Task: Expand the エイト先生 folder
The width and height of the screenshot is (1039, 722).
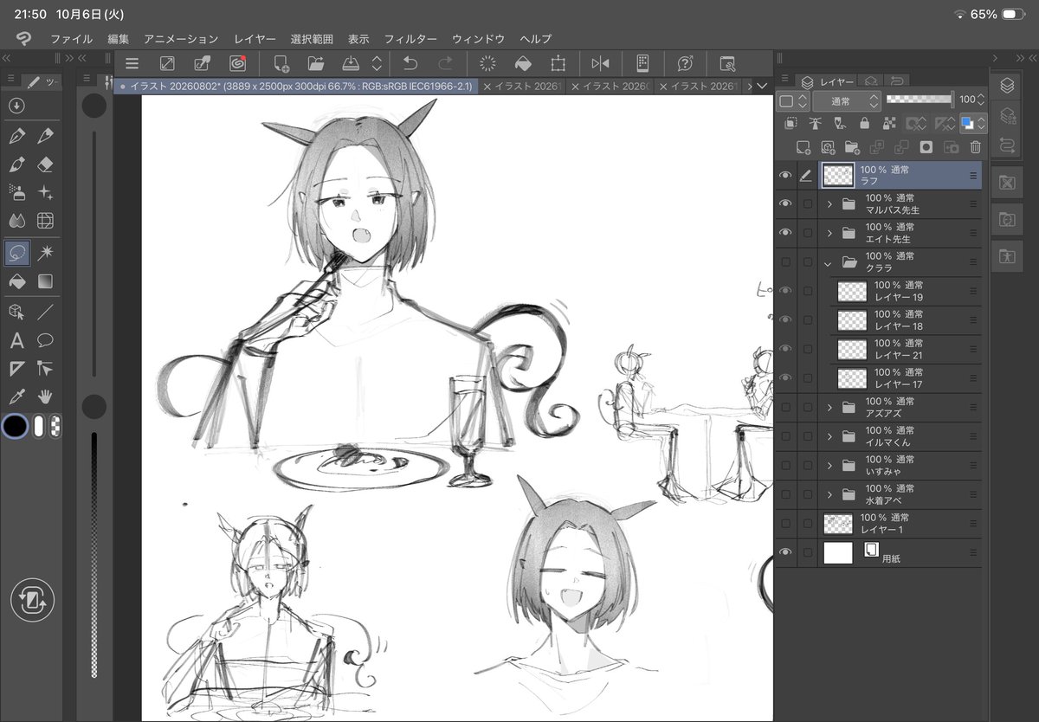Action: [829, 234]
